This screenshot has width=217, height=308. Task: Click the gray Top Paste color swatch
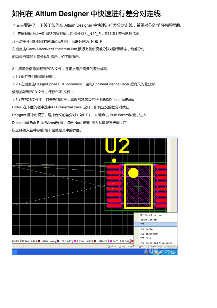coord(23,241)
